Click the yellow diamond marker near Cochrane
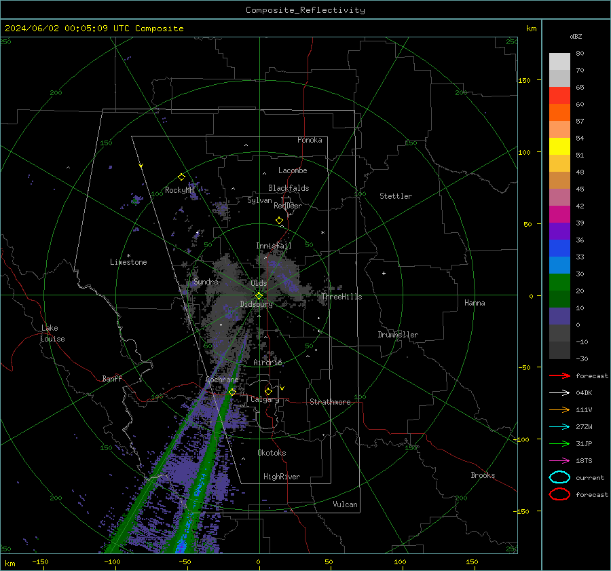The width and height of the screenshot is (611, 571). 232,392
